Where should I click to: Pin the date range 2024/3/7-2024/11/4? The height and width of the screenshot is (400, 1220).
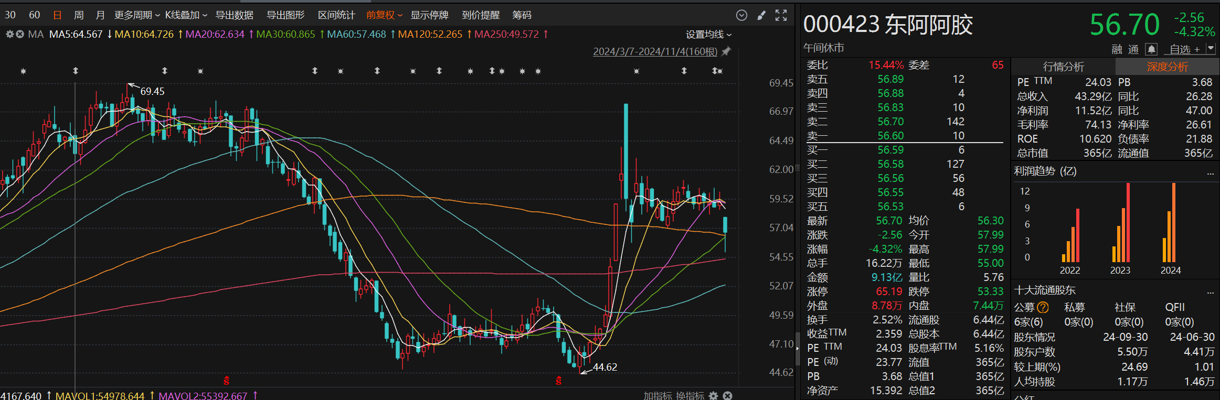tap(726, 51)
